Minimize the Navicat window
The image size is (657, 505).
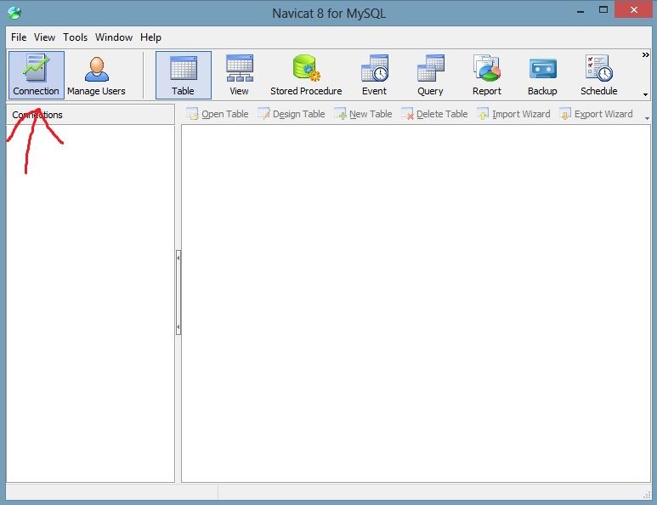point(581,12)
